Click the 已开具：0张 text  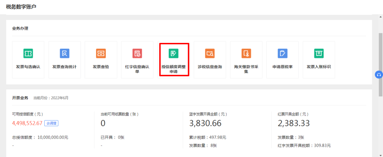pyautogui.click(x=113, y=138)
